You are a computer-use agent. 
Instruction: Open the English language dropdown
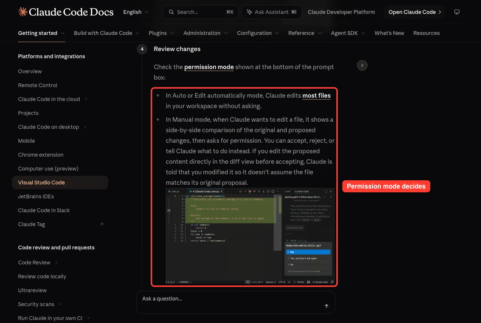tap(136, 12)
